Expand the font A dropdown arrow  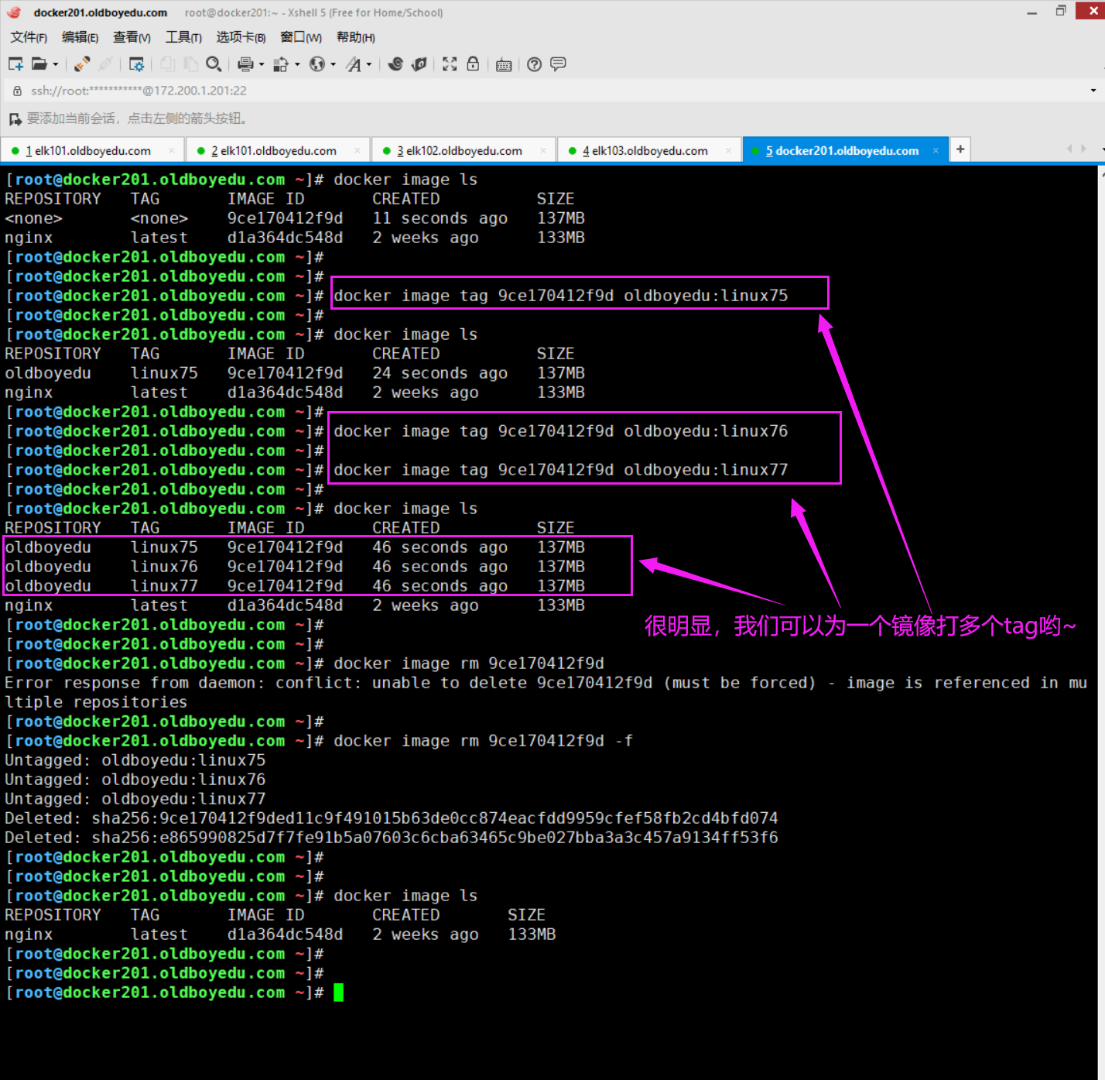pyautogui.click(x=369, y=65)
